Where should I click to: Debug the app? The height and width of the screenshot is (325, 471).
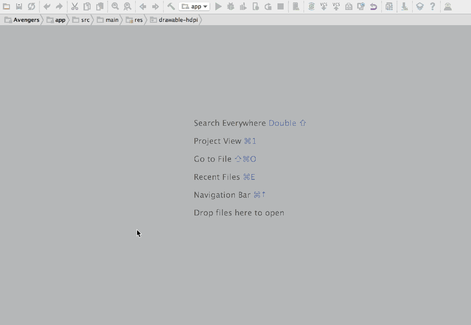tap(231, 6)
